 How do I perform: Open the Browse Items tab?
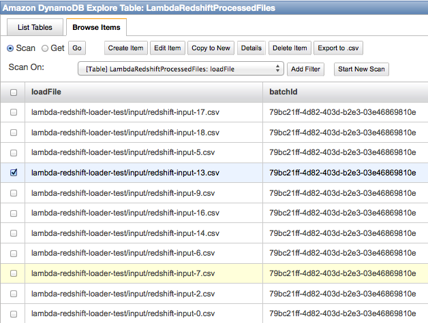point(96,27)
